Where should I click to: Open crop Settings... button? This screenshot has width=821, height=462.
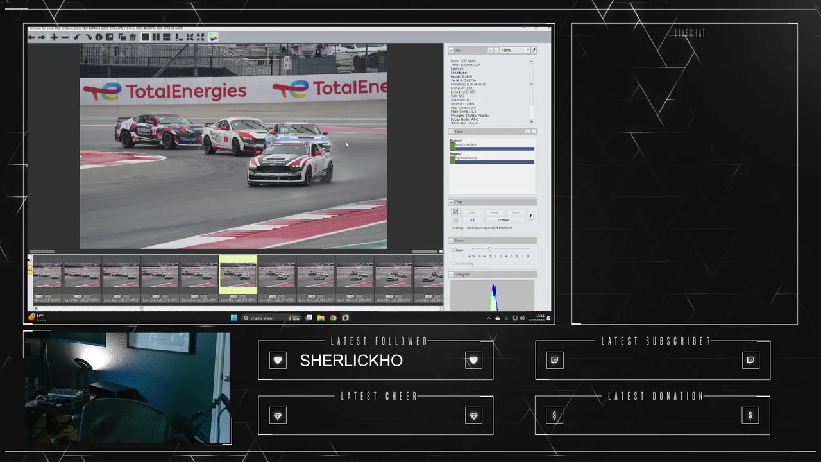point(505,220)
